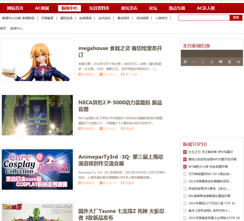Open 玩具资料库 from the top menu
The width and height of the screenshot is (244, 221).
tap(99, 8)
